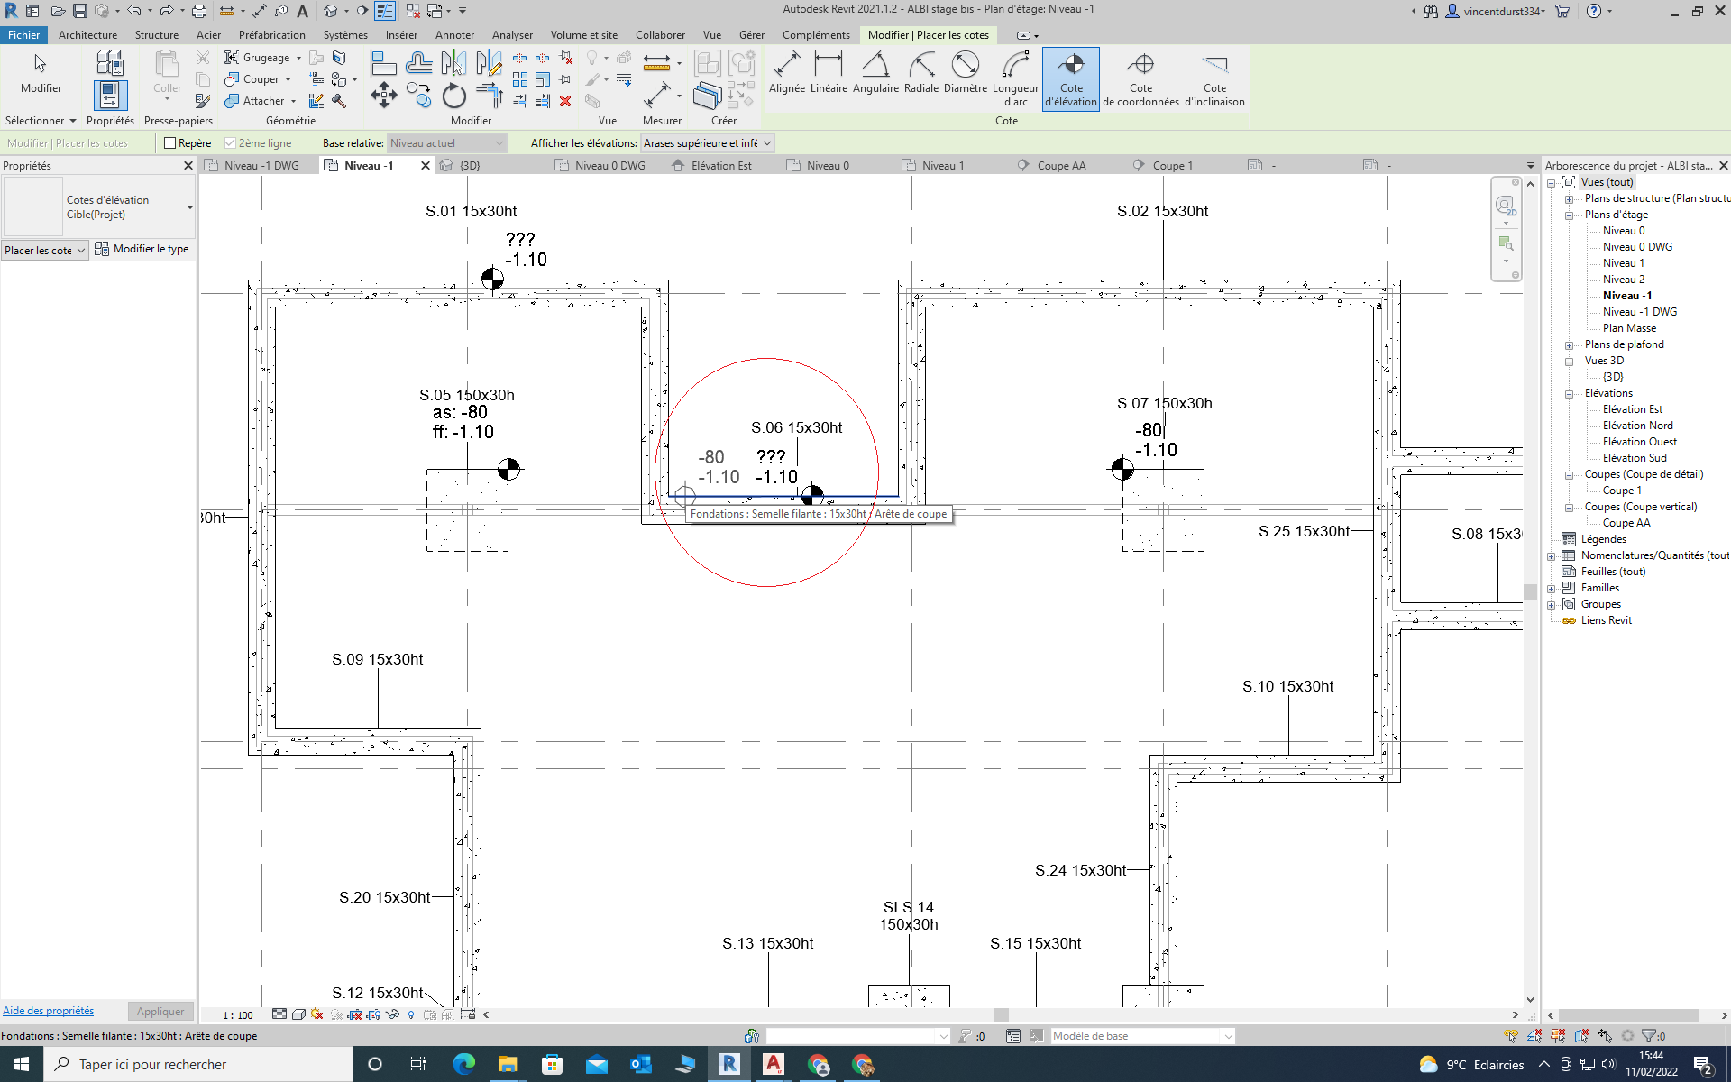
Task: Click the Modifier le type button
Action: tap(142, 249)
